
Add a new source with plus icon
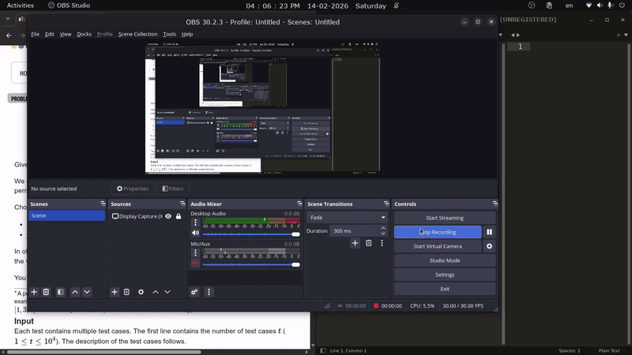(115, 292)
